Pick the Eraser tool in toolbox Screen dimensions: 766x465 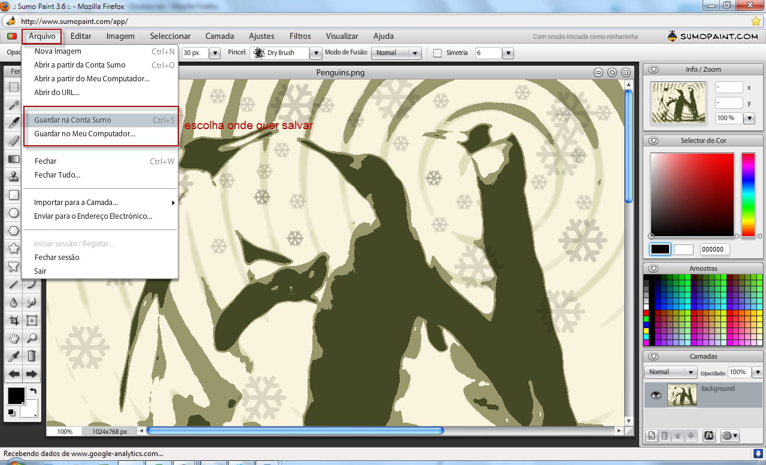tap(13, 141)
